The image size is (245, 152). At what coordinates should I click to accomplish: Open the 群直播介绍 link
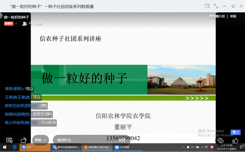coord(217,16)
